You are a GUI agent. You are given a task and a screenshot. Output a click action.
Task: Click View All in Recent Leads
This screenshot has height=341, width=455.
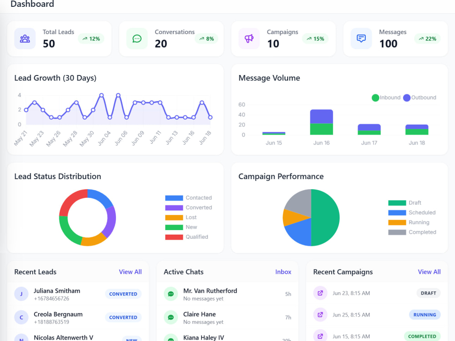[x=130, y=272]
